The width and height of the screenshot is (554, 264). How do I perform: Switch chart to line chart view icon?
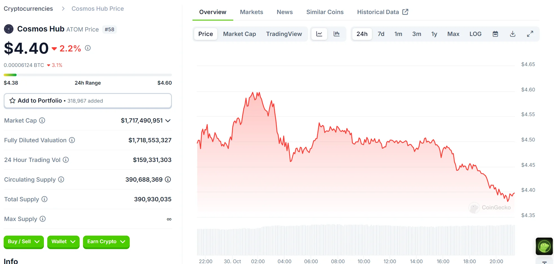tap(319, 34)
